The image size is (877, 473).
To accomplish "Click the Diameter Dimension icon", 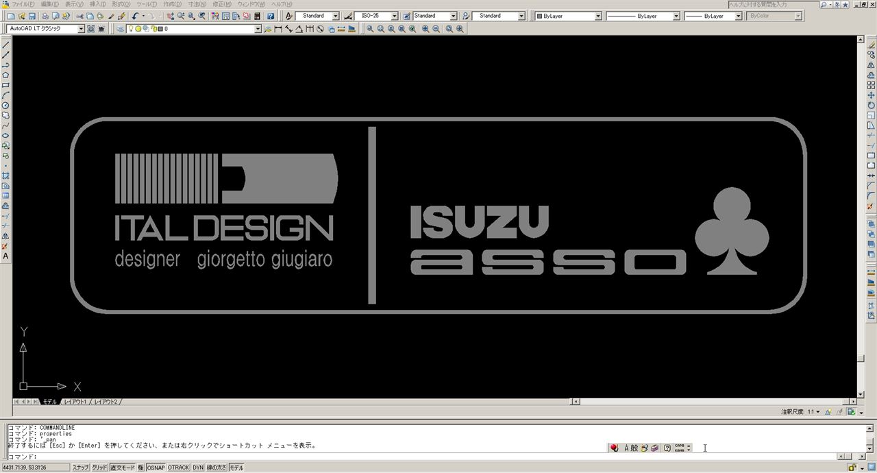I will (320, 29).
